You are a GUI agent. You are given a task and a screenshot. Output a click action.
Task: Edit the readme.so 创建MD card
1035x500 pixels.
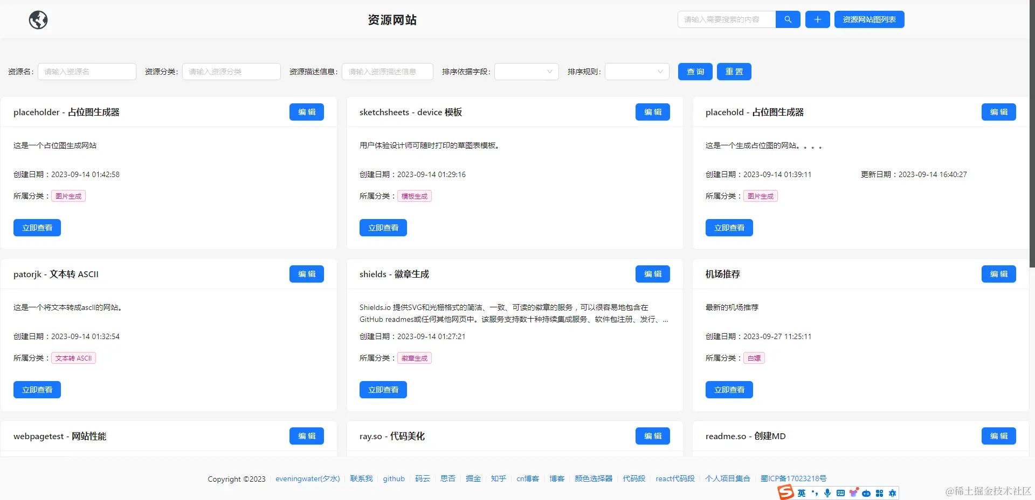999,436
